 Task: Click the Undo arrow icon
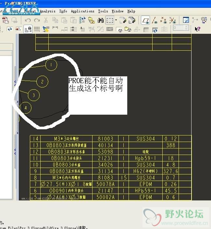coord(28,20)
